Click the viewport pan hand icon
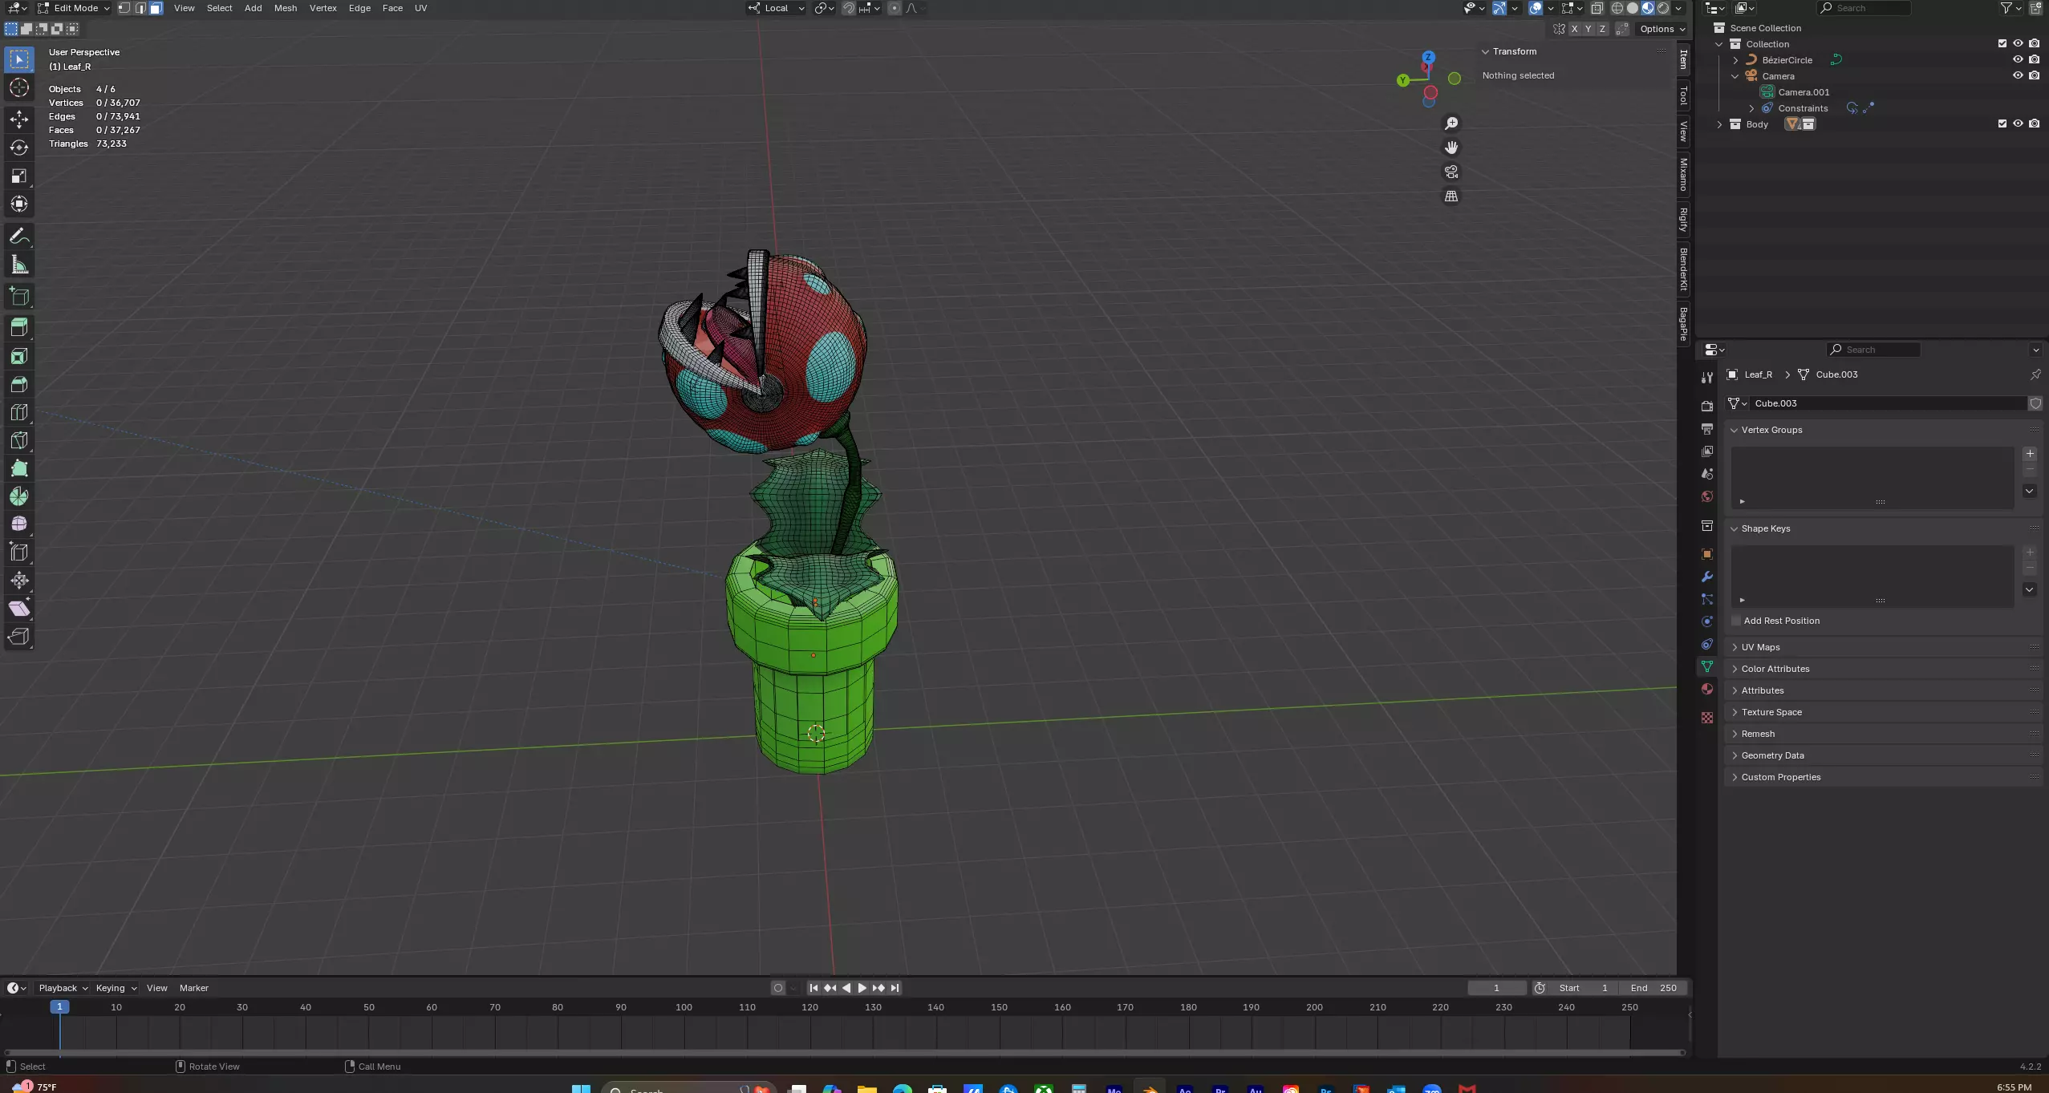 tap(1451, 148)
